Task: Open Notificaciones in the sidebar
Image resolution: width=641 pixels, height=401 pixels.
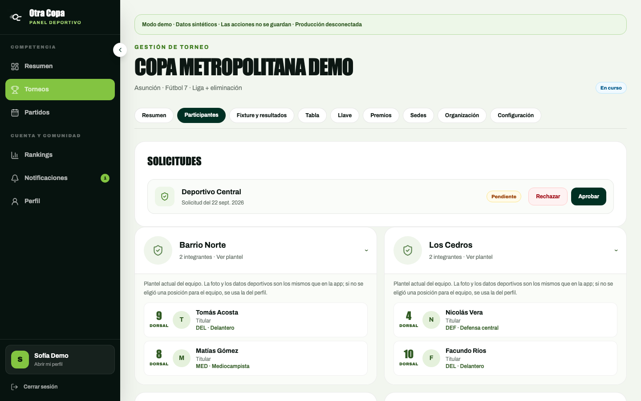Action: point(60,178)
